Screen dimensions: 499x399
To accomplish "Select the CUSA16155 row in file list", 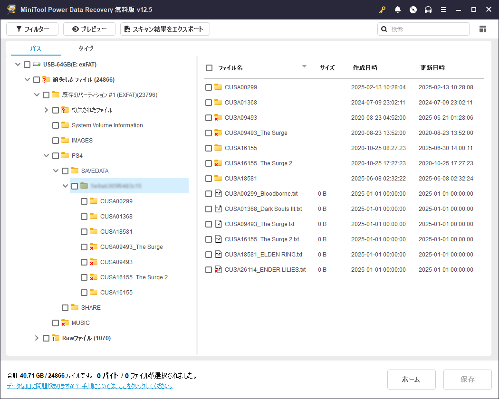I will [x=344, y=148].
